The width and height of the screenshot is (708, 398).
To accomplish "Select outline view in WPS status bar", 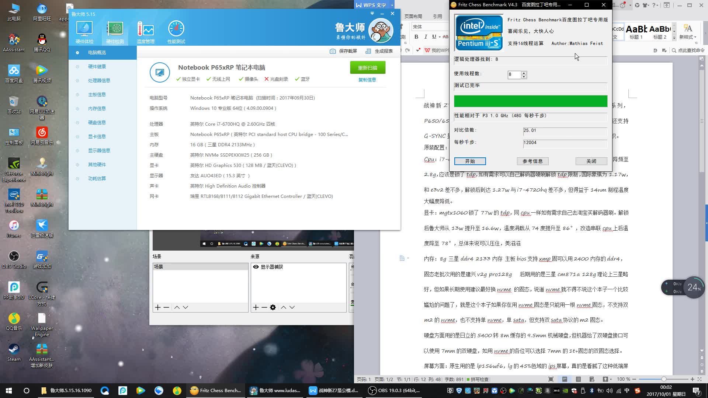I will click(578, 379).
